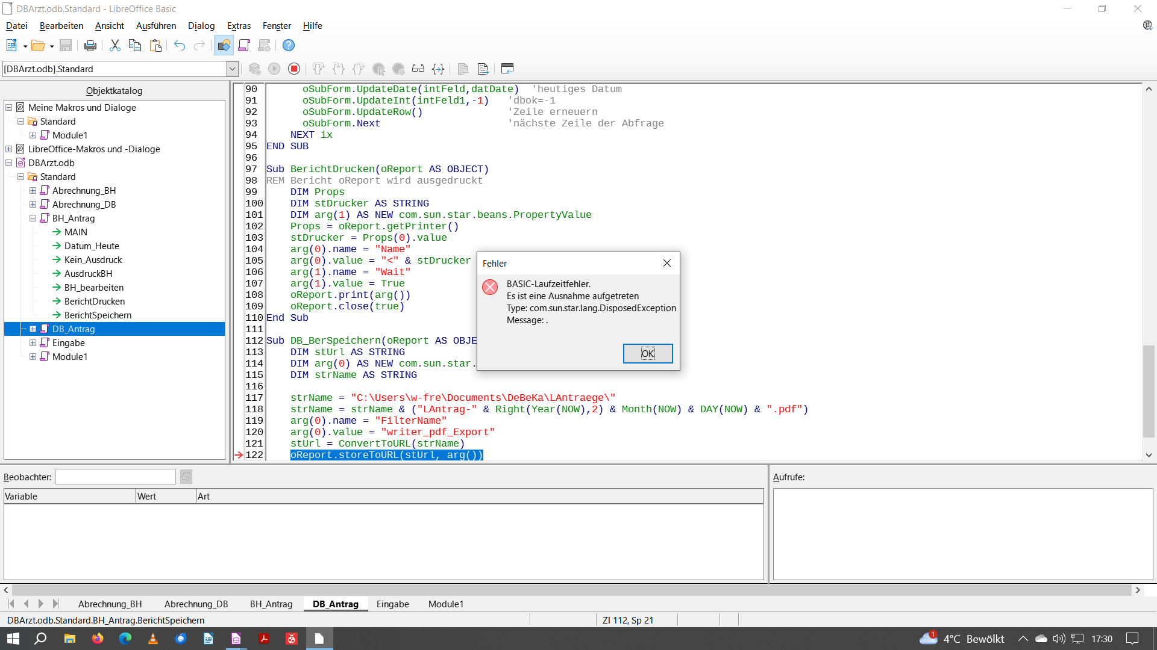Open the New document dropdown arrow
1157x650 pixels.
pyautogui.click(x=25, y=46)
